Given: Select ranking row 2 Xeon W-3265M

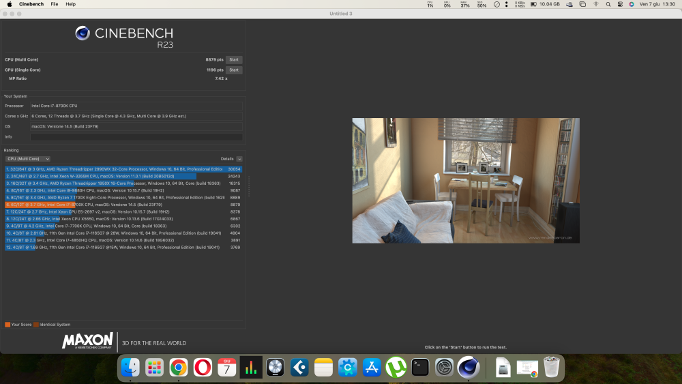Looking at the screenshot, I should click(123, 176).
